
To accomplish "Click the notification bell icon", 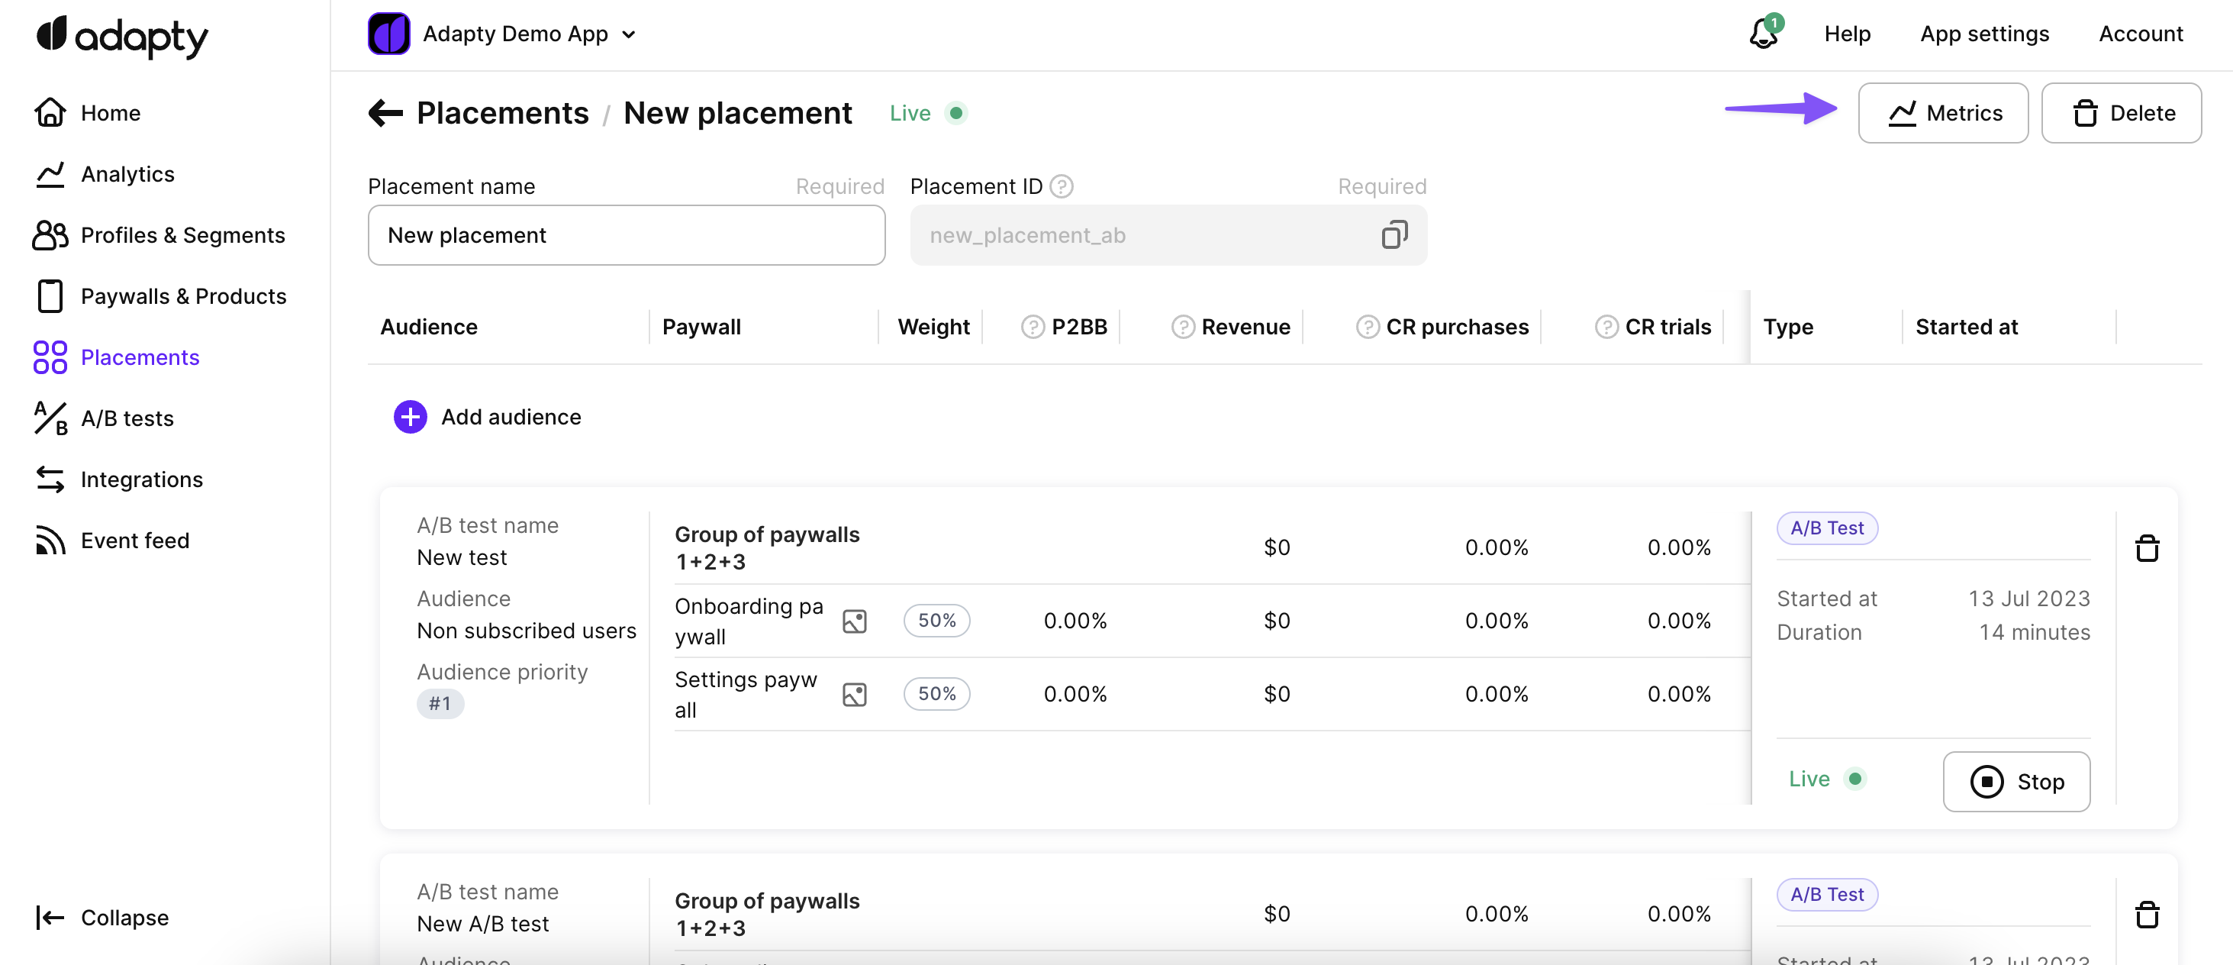I will (x=1763, y=34).
